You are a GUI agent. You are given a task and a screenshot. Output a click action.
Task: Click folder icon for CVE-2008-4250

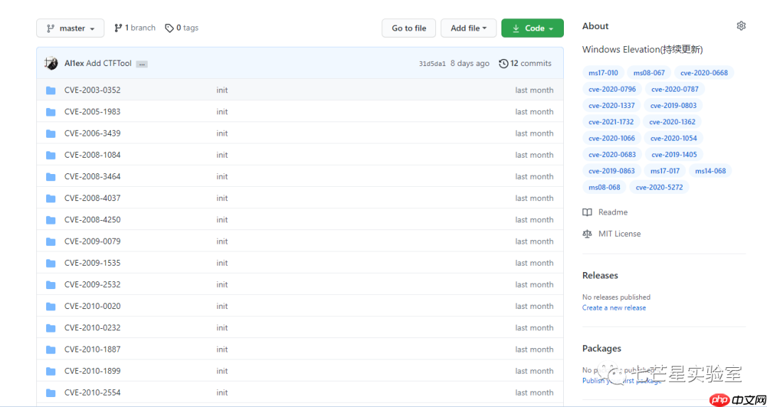(x=51, y=219)
